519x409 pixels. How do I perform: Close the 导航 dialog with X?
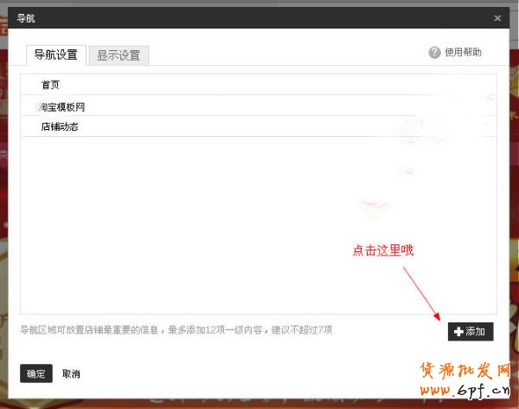pos(497,18)
